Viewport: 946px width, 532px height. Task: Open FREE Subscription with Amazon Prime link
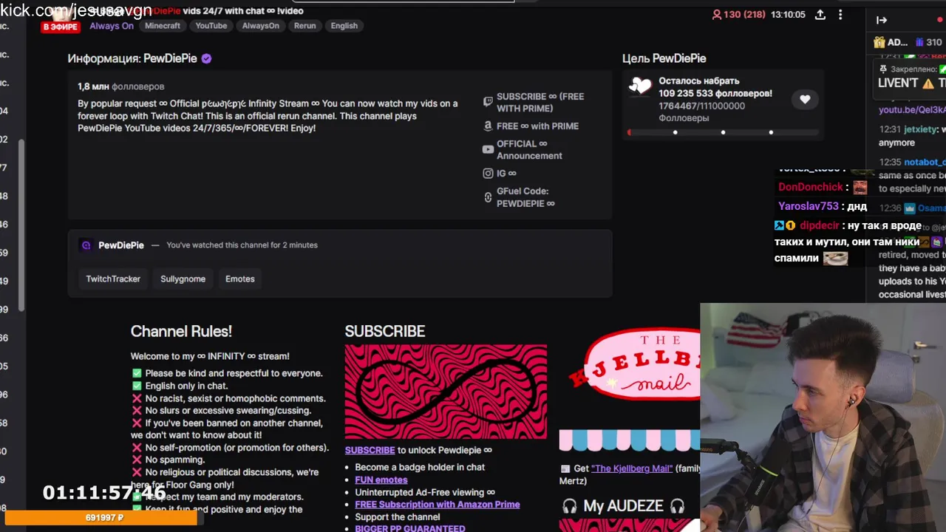click(x=437, y=505)
